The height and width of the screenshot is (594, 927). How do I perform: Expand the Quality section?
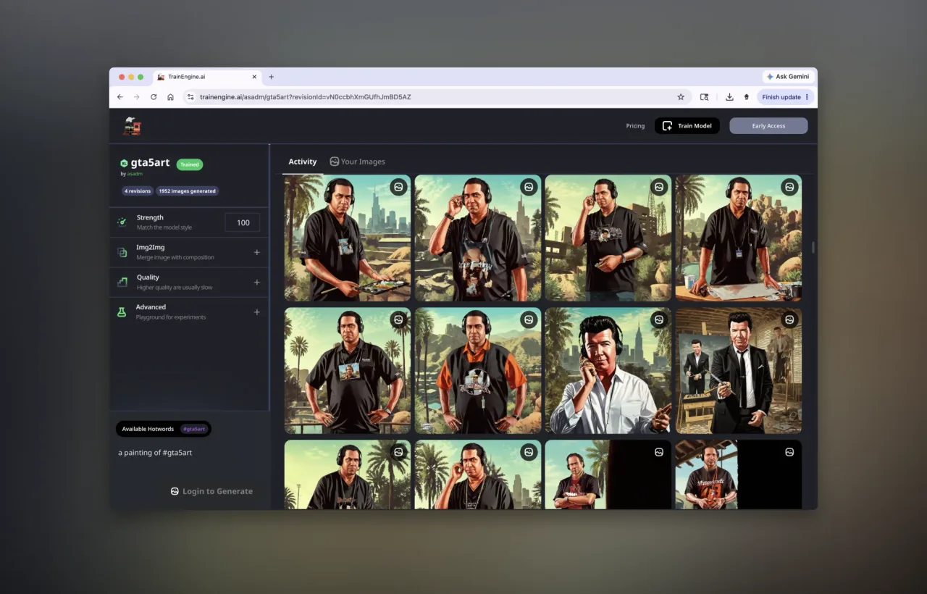(x=256, y=282)
